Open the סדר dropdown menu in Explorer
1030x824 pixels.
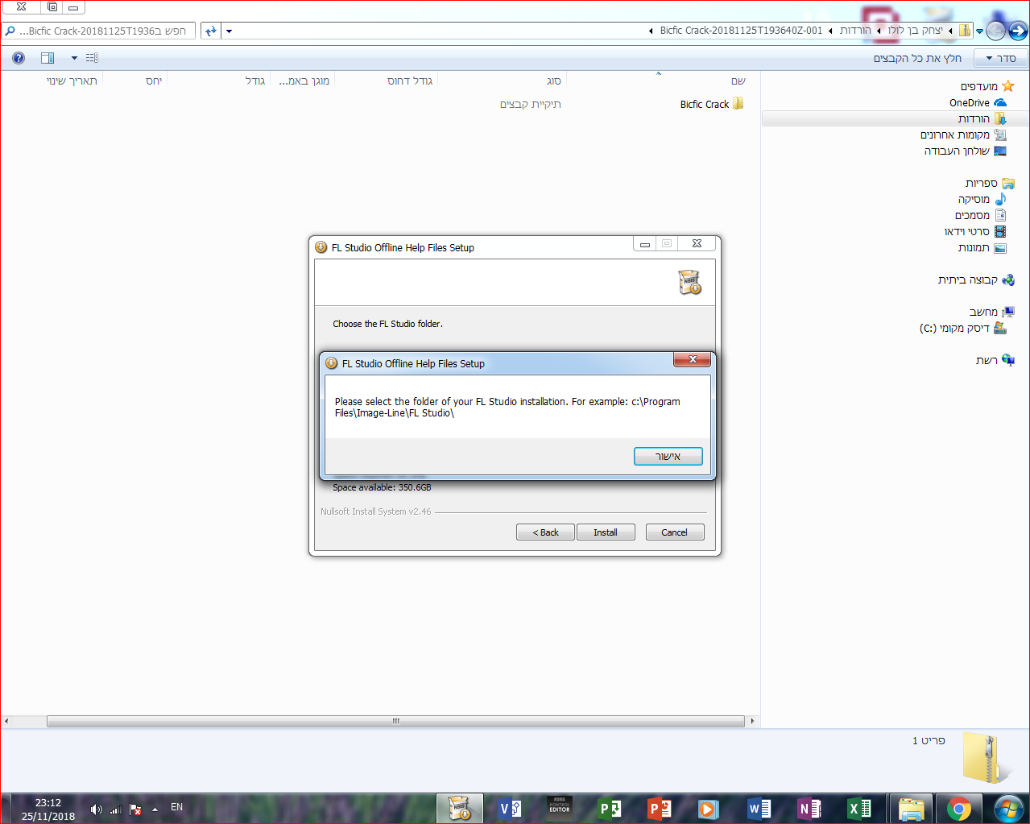coord(1001,58)
